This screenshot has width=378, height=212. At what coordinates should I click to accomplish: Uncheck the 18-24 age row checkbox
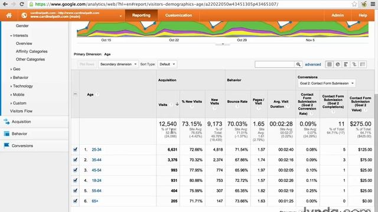point(75,180)
